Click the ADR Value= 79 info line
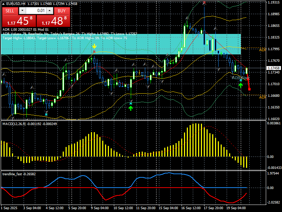Image resolution: width=282 pixels, height=212 pixels. coord(70,34)
